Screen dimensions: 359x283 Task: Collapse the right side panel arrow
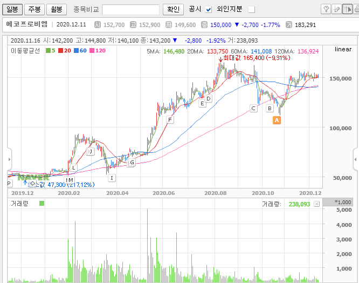[x=355, y=159]
